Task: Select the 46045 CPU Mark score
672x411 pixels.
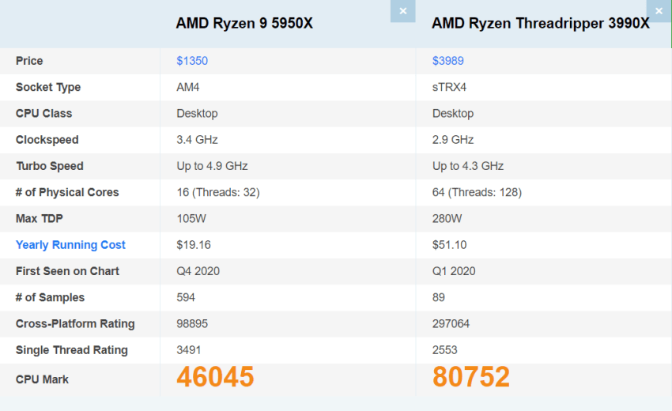Action: pos(215,377)
